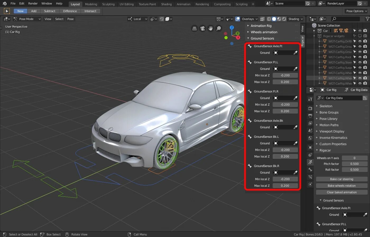Image resolution: width=370 pixels, height=237 pixels.
Task: Hide WGT-CarRig.Root object with eye icon
Action: (x=360, y=57)
